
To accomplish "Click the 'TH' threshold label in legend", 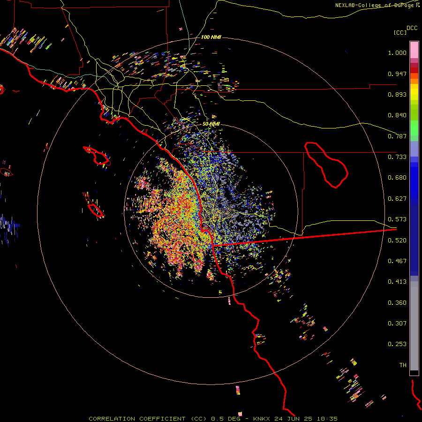I will click(403, 365).
